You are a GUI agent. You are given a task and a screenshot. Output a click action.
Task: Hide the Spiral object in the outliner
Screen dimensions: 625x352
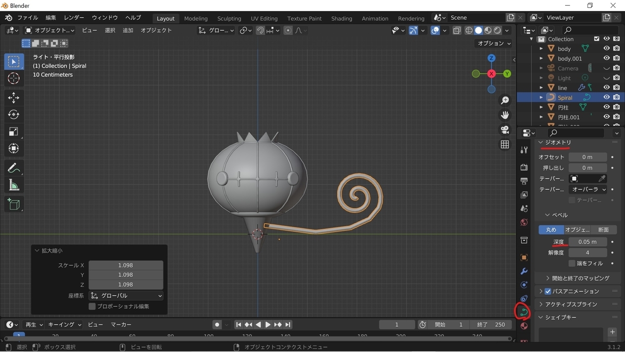coord(606,98)
